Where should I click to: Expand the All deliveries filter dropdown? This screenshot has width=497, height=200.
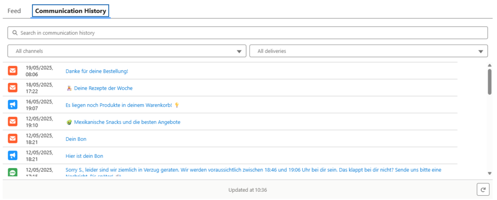[x=368, y=51]
